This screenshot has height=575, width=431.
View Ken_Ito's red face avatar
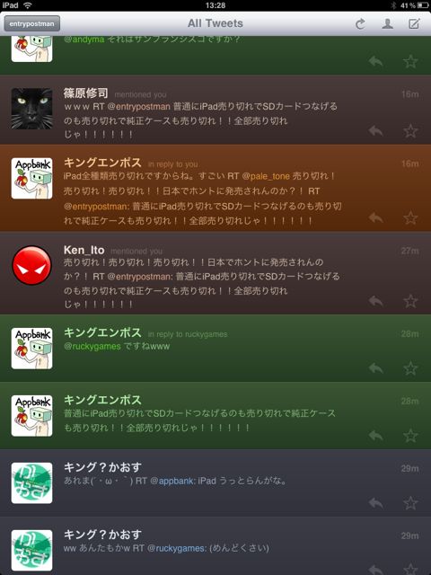tap(31, 265)
